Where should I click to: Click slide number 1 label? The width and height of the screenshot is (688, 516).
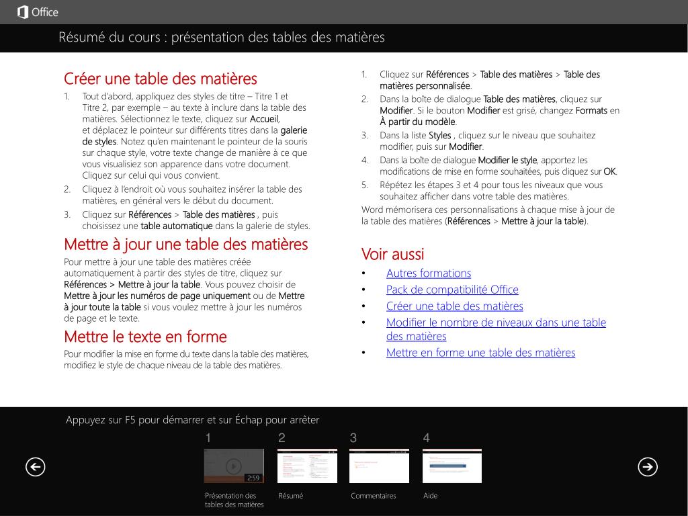tap(208, 438)
